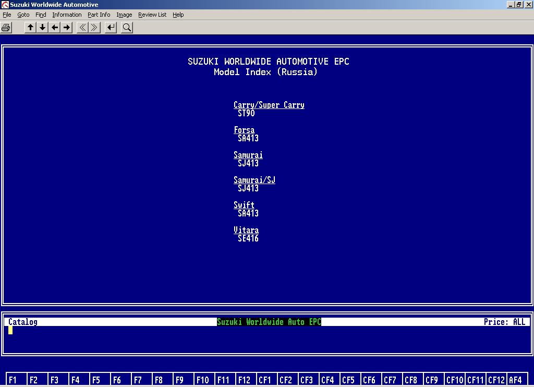Click the F12 function key button
This screenshot has height=387, width=534.
pyautogui.click(x=246, y=380)
